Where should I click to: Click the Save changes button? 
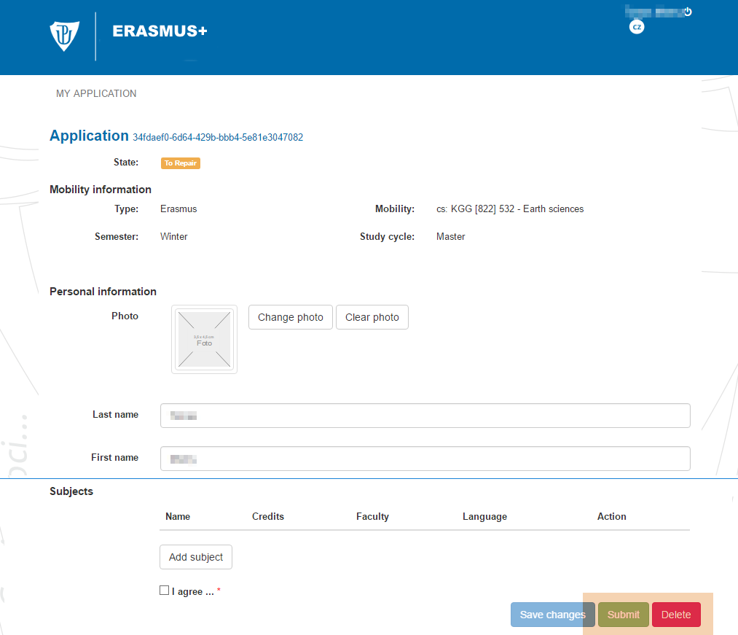[552, 615]
